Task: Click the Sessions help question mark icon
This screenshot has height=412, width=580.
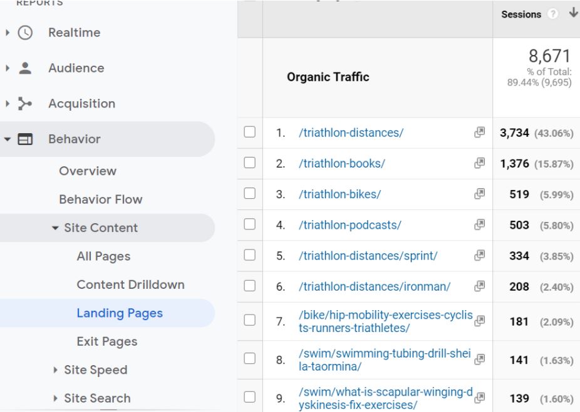Action: 552,14
